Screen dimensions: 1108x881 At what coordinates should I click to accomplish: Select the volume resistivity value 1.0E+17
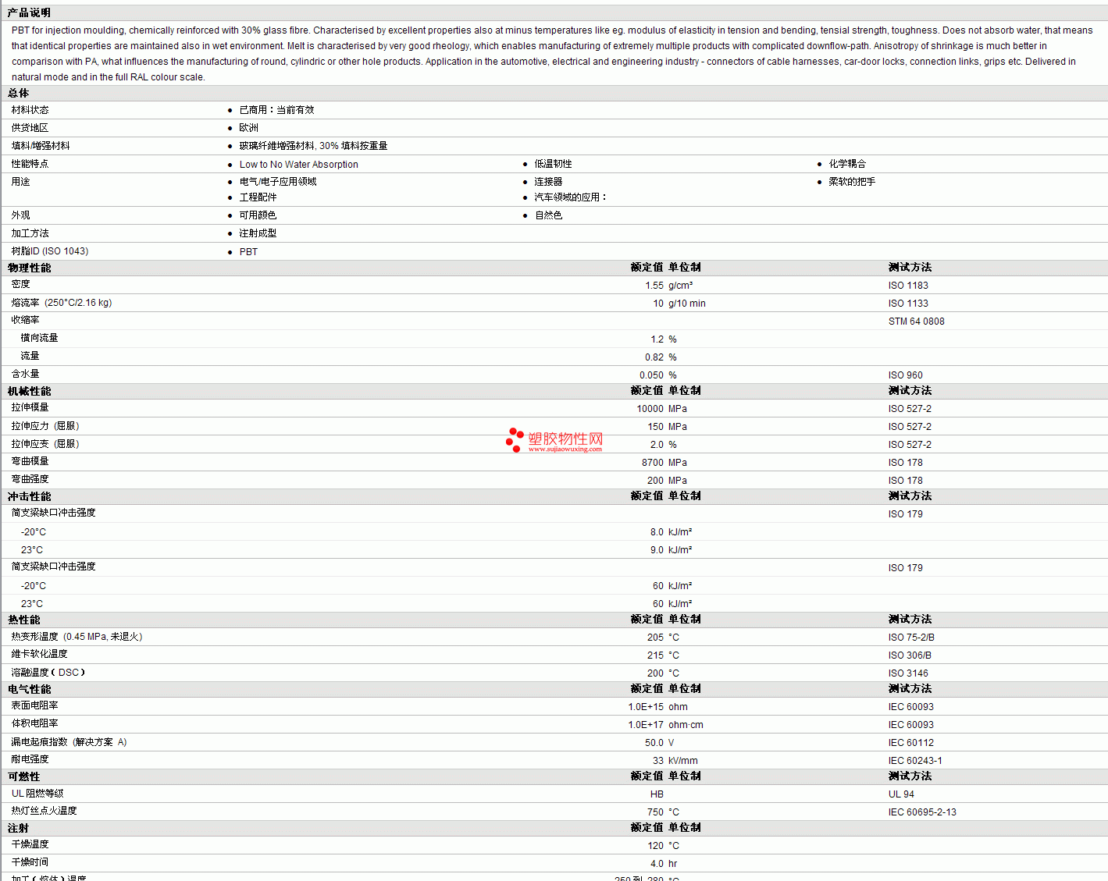[x=646, y=725]
